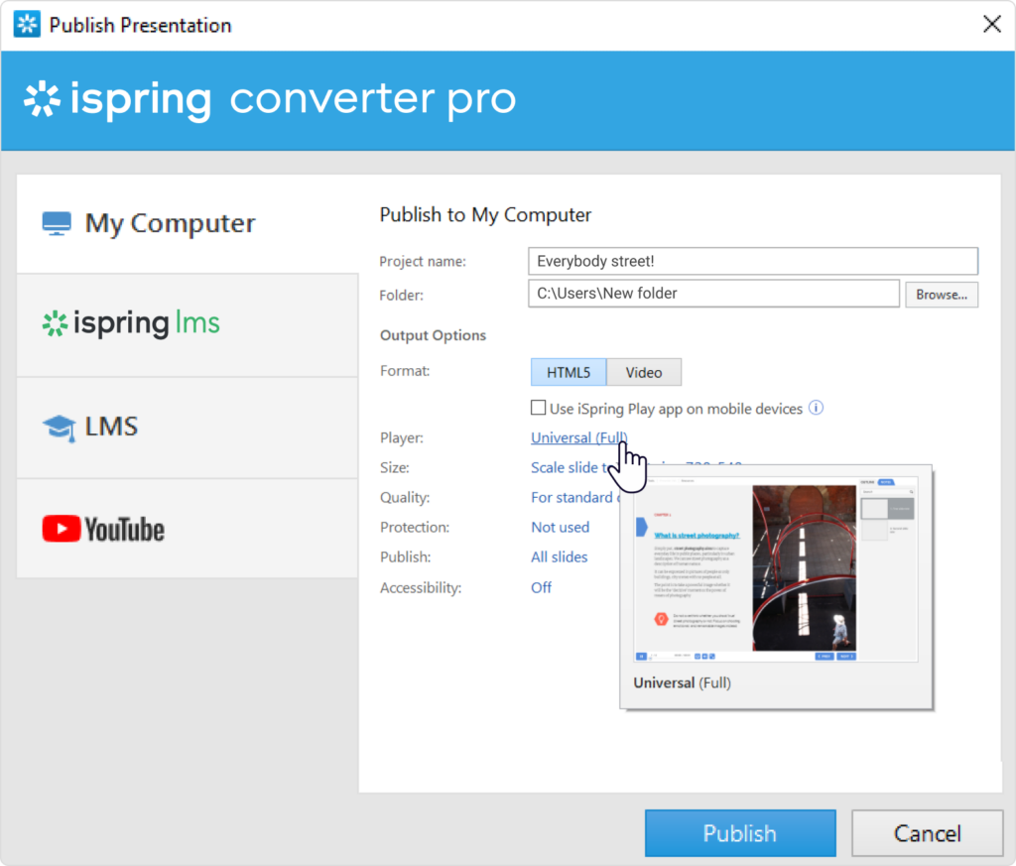Click the iSpring Converter Pro banner logo

[x=270, y=100]
